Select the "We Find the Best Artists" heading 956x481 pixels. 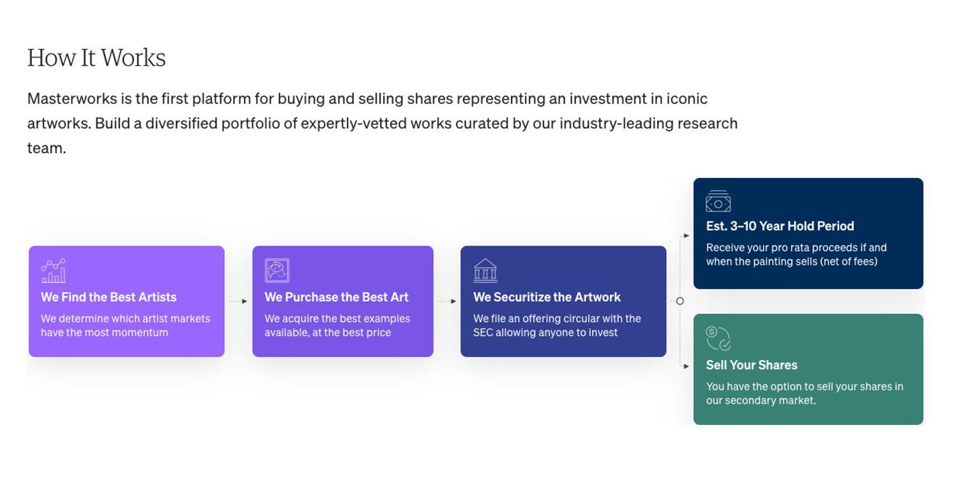pos(109,297)
